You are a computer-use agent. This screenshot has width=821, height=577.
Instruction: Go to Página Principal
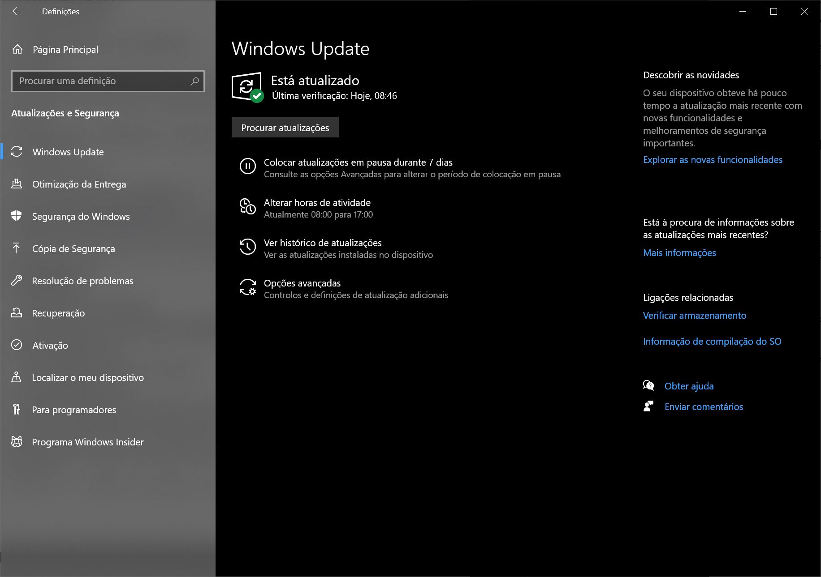(x=108, y=49)
